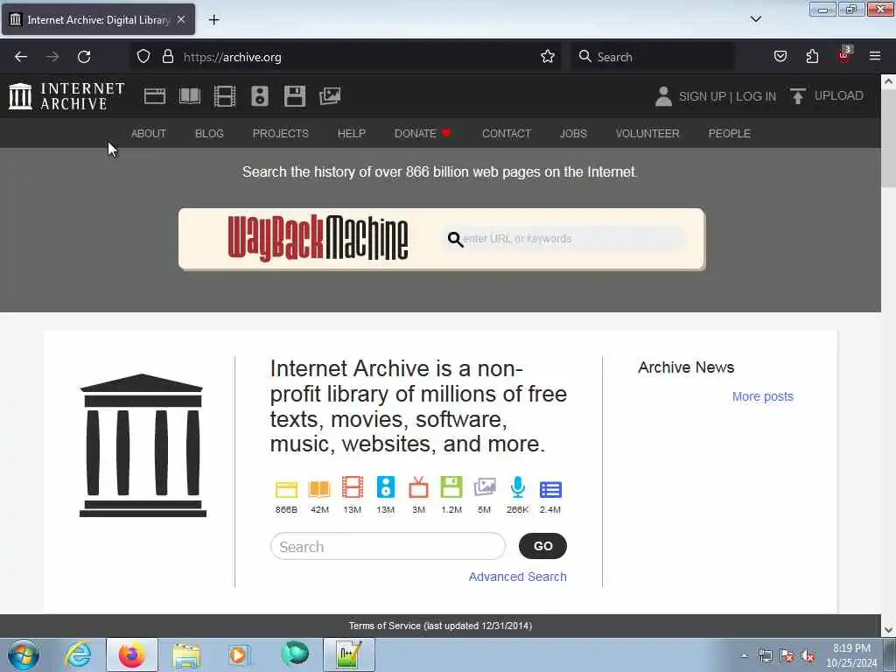Show hidden system tray icons arrow
Screen dimensions: 896x672
click(x=744, y=656)
